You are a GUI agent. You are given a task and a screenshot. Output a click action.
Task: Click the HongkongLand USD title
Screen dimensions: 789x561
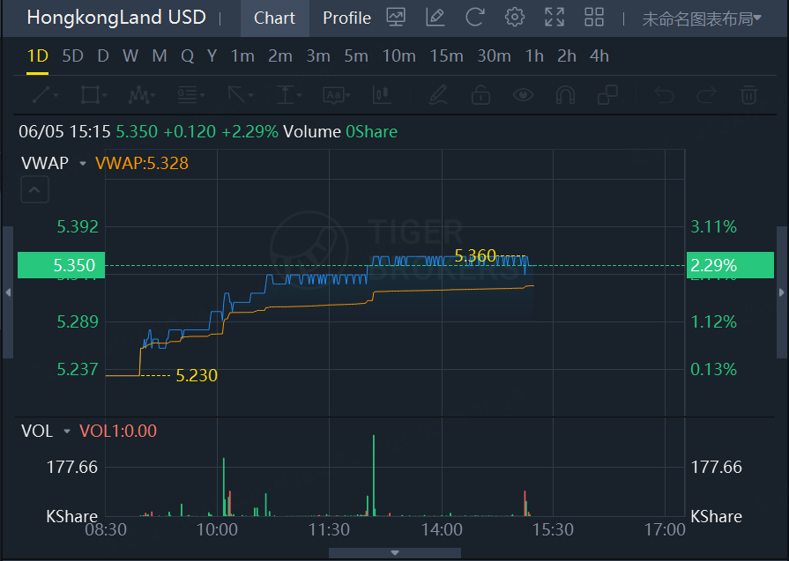click(x=116, y=18)
